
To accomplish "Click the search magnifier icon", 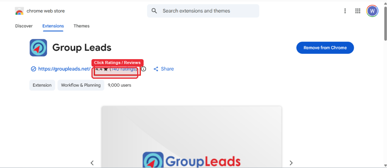I will [154, 11].
